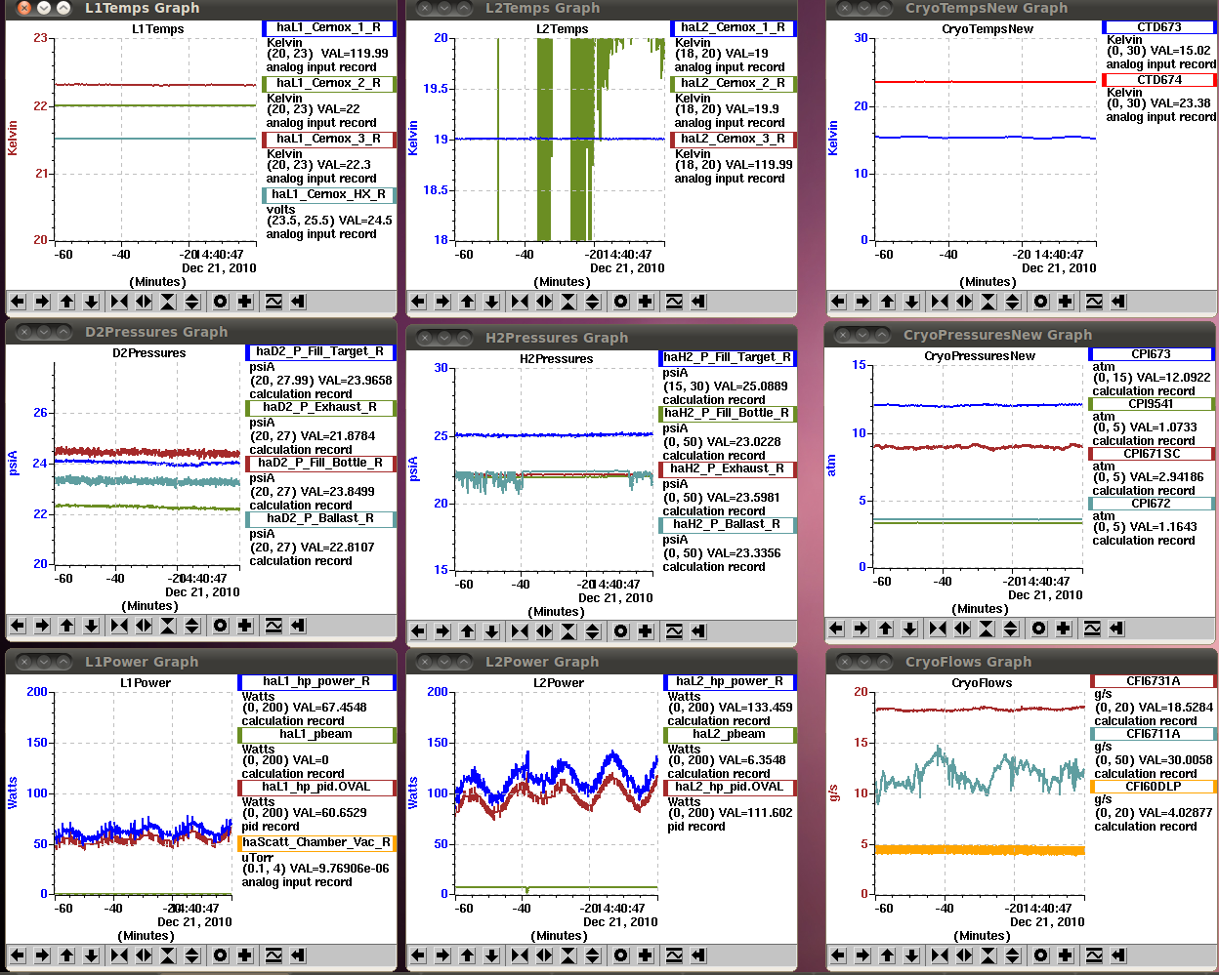Click the curve-graph icon in CryoTempsNew Graph

click(1094, 302)
